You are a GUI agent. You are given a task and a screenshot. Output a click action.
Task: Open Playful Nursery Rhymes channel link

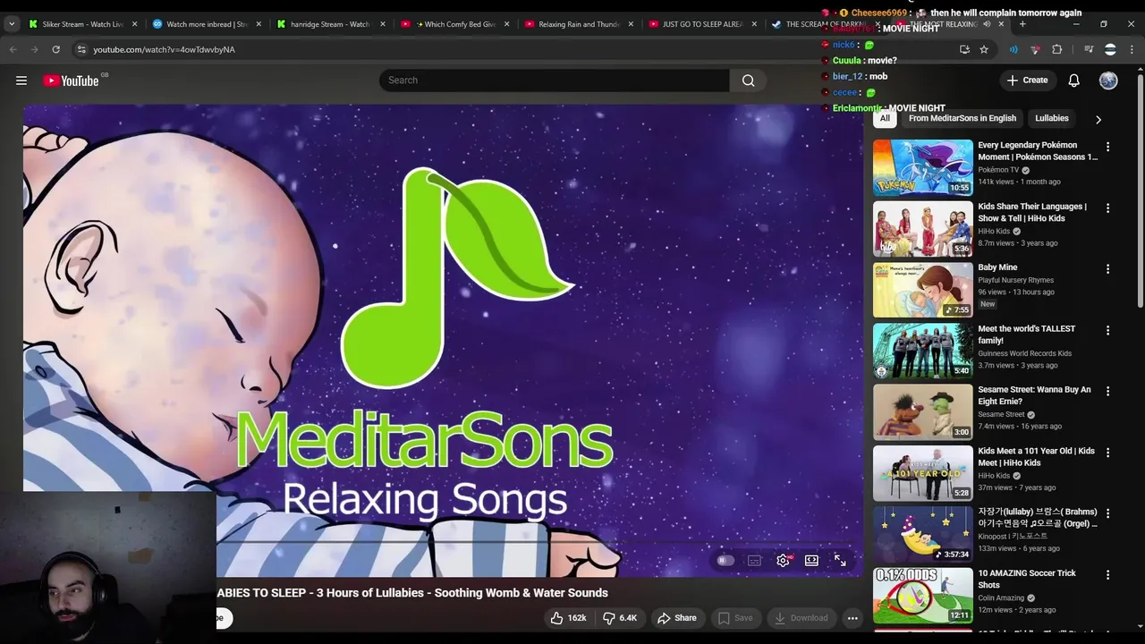[1015, 280]
